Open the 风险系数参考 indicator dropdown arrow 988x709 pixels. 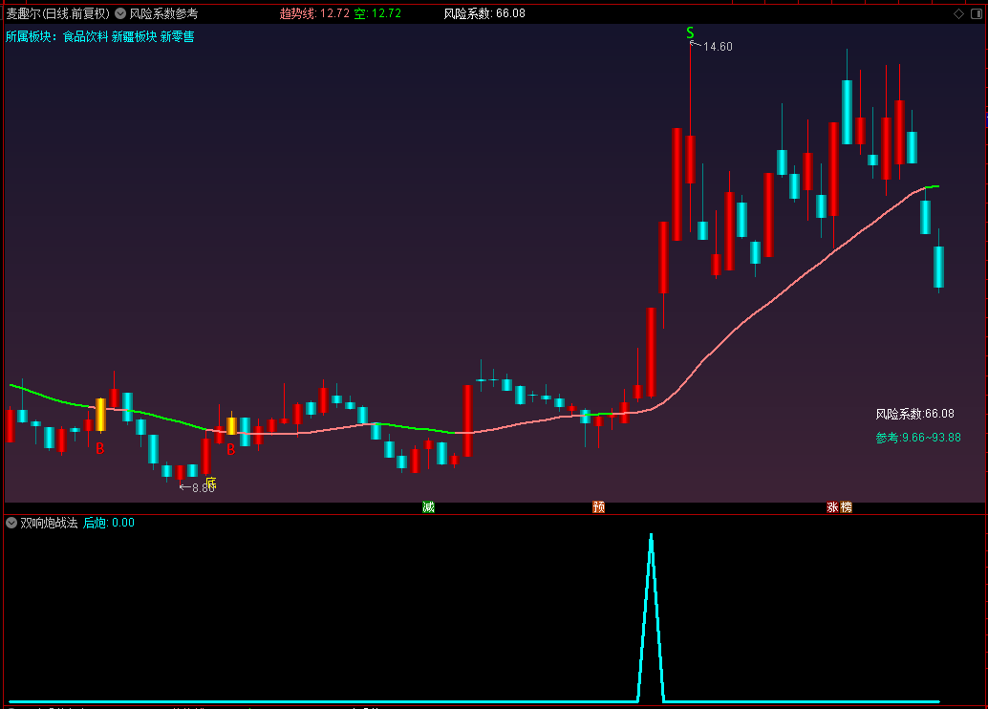coord(120,13)
